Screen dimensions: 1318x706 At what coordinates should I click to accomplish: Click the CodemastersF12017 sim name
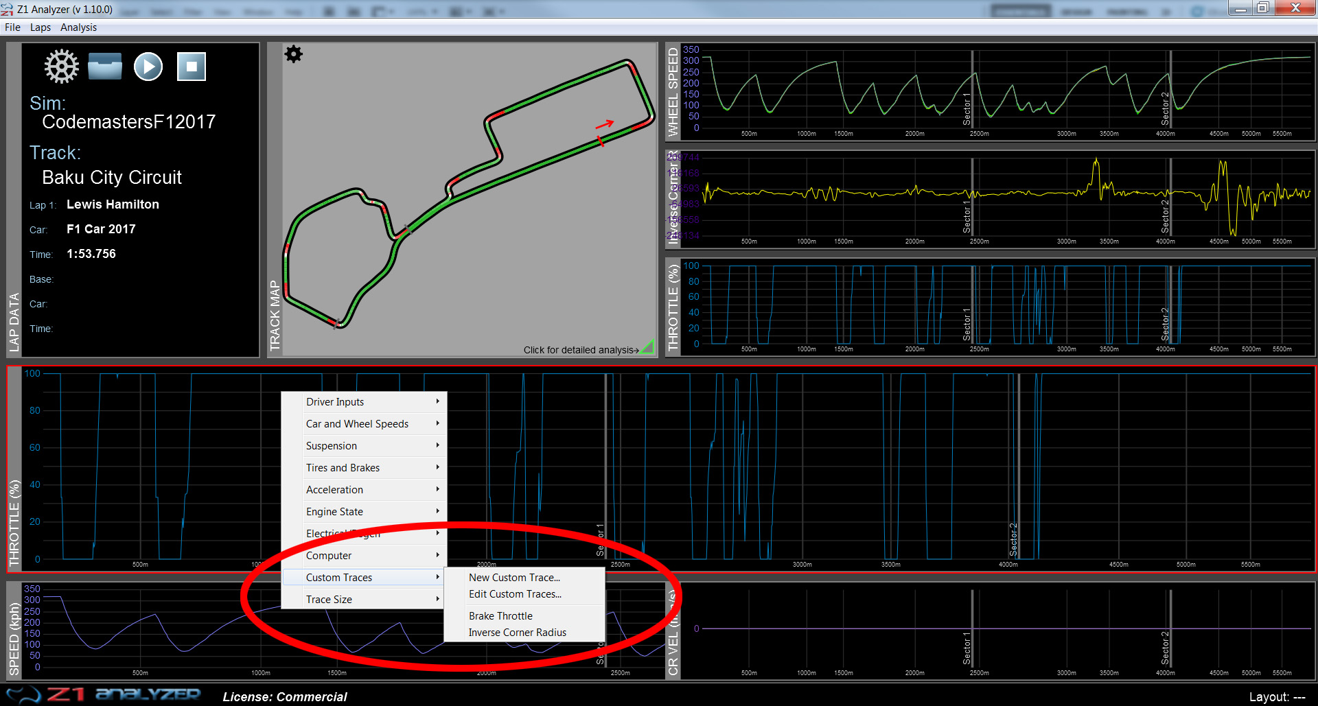click(x=129, y=122)
